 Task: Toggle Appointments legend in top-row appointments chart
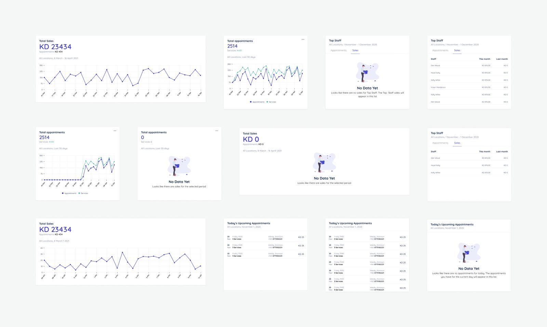[x=257, y=102]
